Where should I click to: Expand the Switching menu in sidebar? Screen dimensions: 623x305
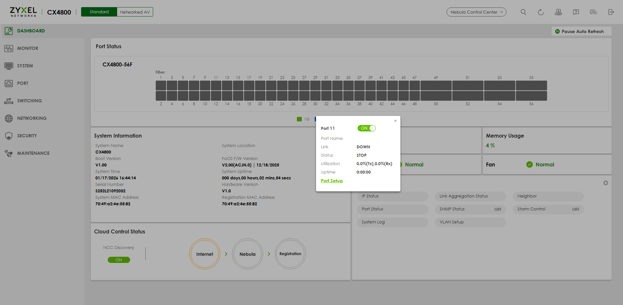(29, 101)
